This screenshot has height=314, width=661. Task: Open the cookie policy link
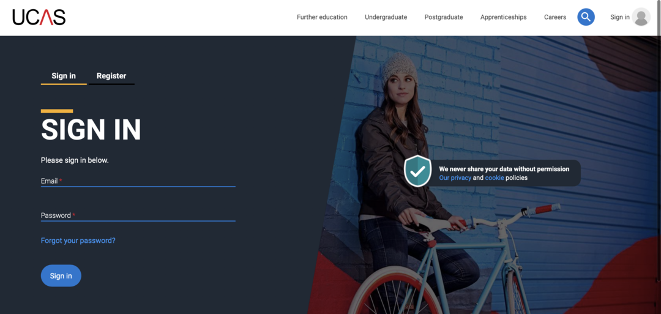click(x=494, y=178)
